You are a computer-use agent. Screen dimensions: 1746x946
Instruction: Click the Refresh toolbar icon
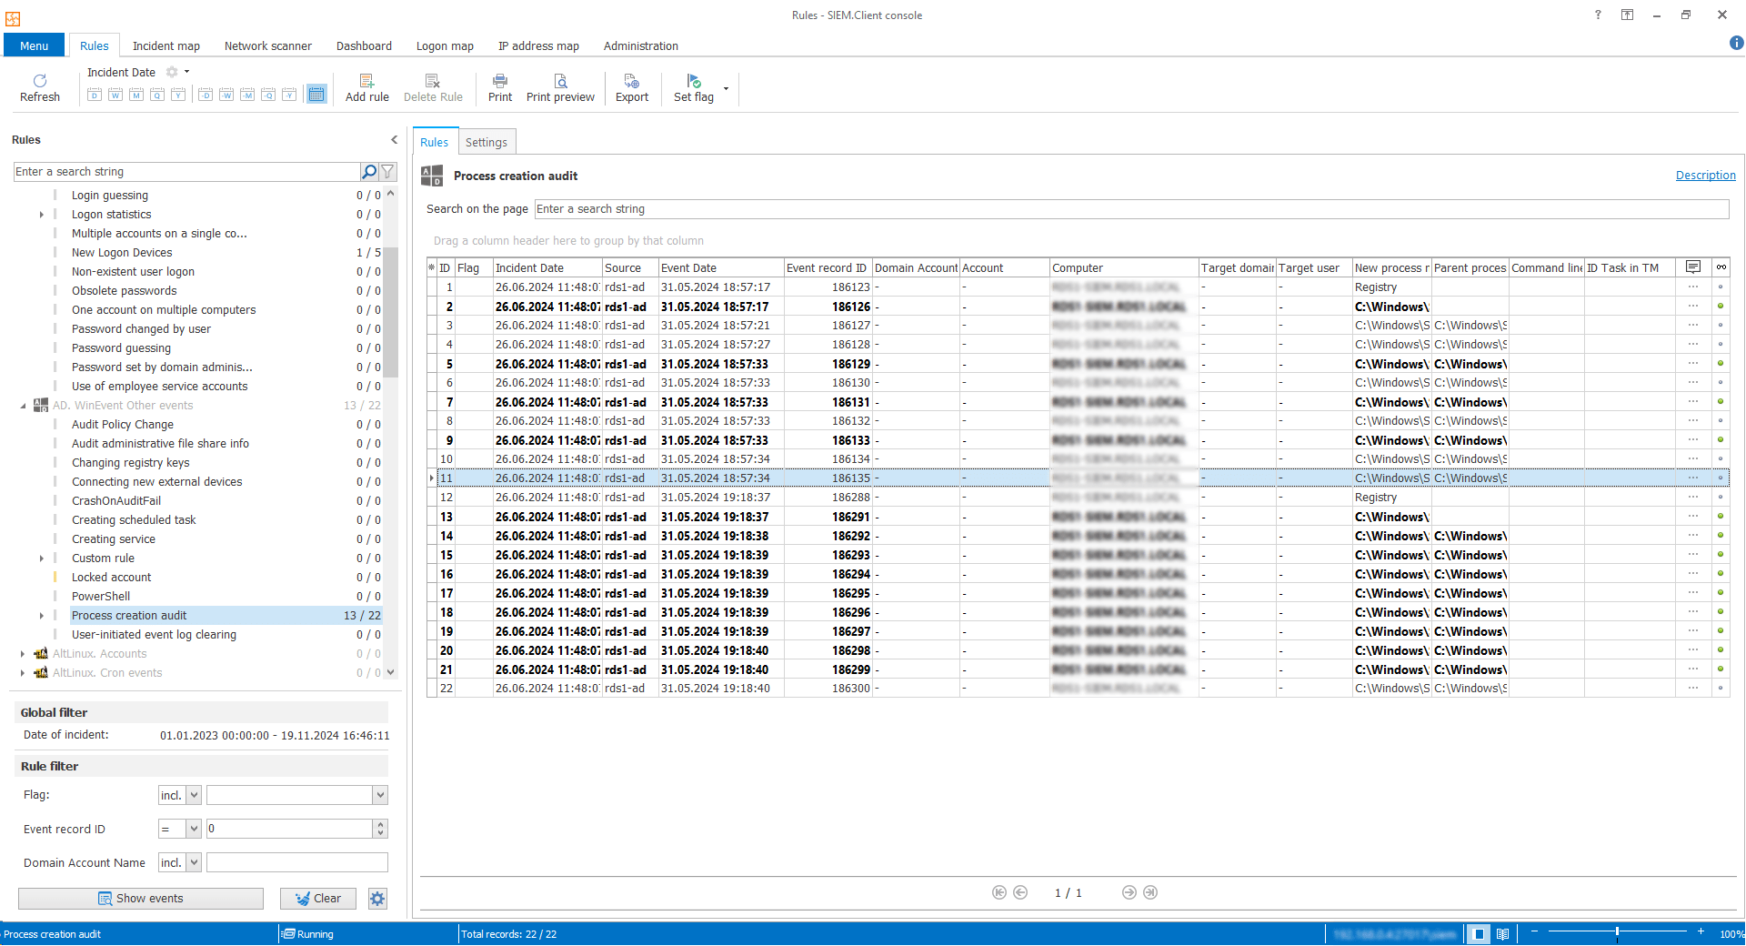pyautogui.click(x=39, y=87)
